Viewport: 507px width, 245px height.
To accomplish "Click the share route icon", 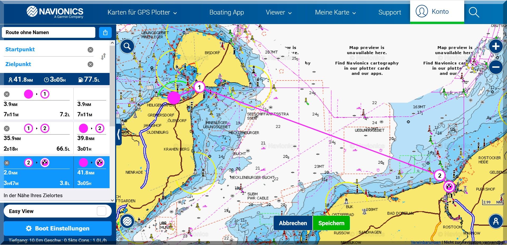I will (x=105, y=33).
